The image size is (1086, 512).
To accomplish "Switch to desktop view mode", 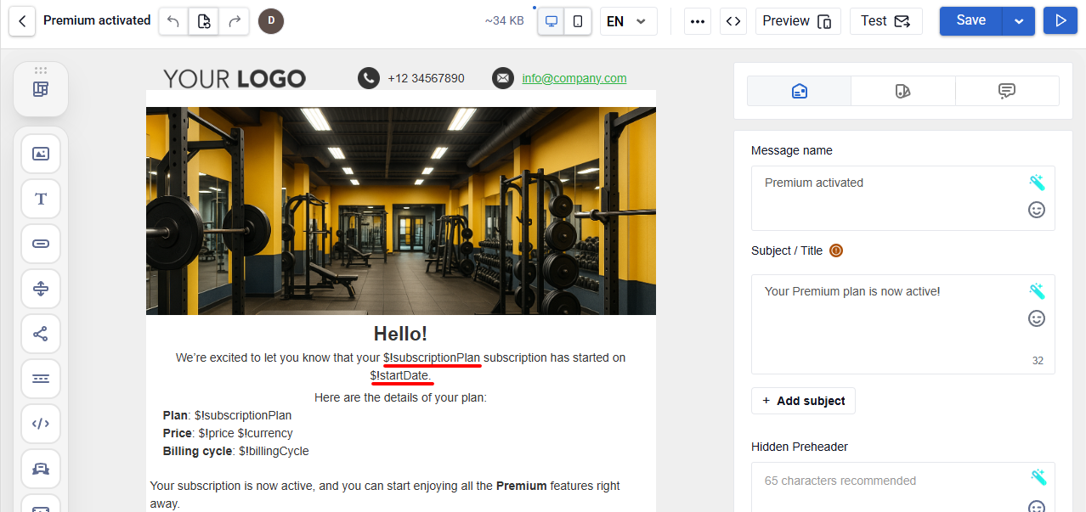I will click(551, 21).
